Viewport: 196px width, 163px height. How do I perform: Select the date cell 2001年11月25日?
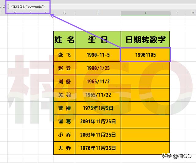98,121
